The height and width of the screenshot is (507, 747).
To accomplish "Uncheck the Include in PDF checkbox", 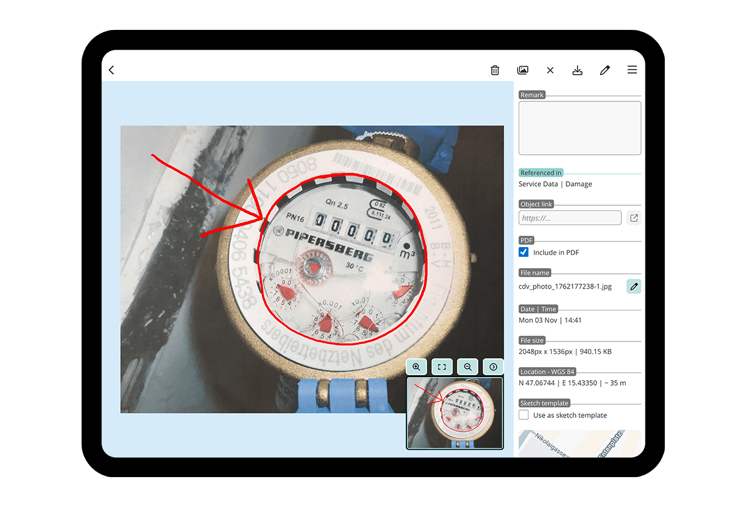I will point(524,253).
